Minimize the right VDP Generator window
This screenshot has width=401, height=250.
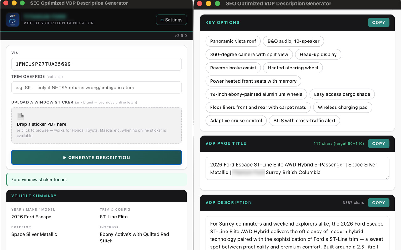[209, 4]
